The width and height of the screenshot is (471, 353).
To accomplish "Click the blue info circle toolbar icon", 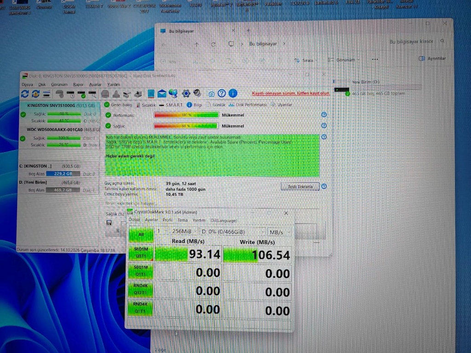I will tap(233, 93).
